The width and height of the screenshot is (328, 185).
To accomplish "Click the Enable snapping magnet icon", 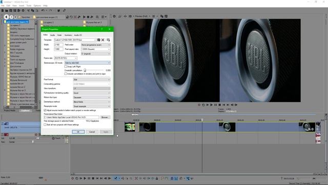I will (x=172, y=178).
